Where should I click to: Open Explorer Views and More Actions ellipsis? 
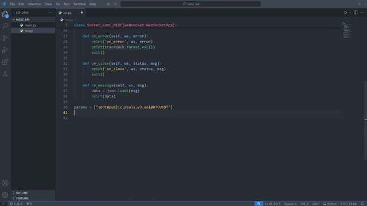point(49,13)
